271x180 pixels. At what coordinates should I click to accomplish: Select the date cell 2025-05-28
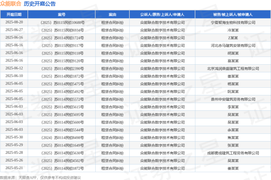[14, 153]
